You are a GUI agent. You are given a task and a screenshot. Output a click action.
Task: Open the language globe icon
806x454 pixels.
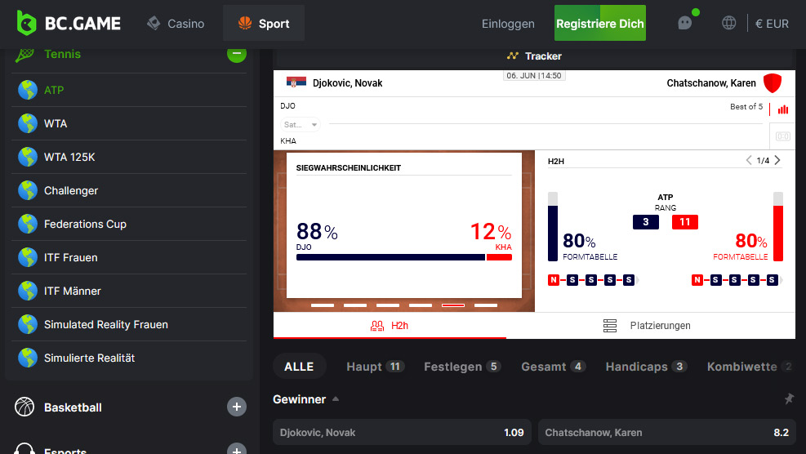click(729, 23)
